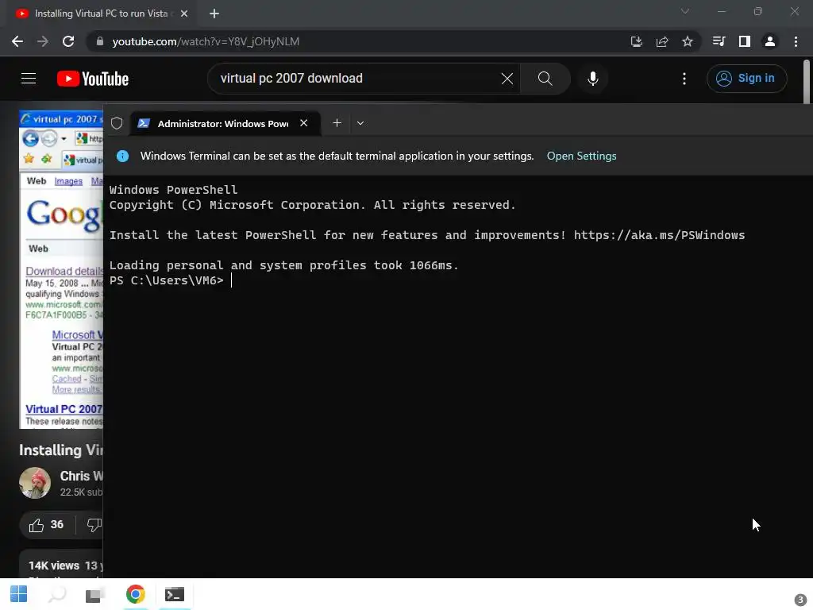This screenshot has height=610, width=813.
Task: Go back with the browser back arrow
Action: 17,41
